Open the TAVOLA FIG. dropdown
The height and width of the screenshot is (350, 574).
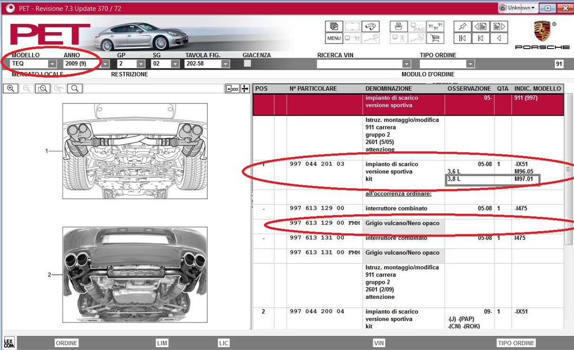coord(225,64)
